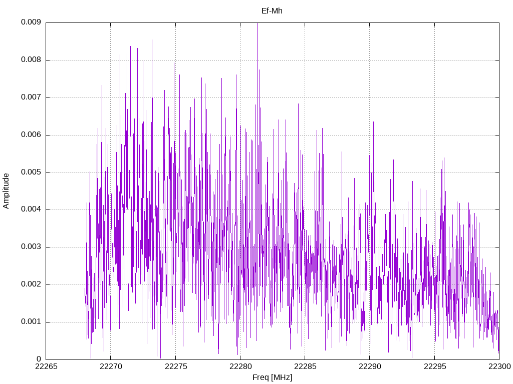The image size is (513, 384).
Task: Click the 0 y-axis tick label
Action: click(x=39, y=359)
